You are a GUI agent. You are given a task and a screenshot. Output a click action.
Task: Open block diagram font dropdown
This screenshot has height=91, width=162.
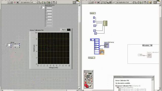point(124,2)
